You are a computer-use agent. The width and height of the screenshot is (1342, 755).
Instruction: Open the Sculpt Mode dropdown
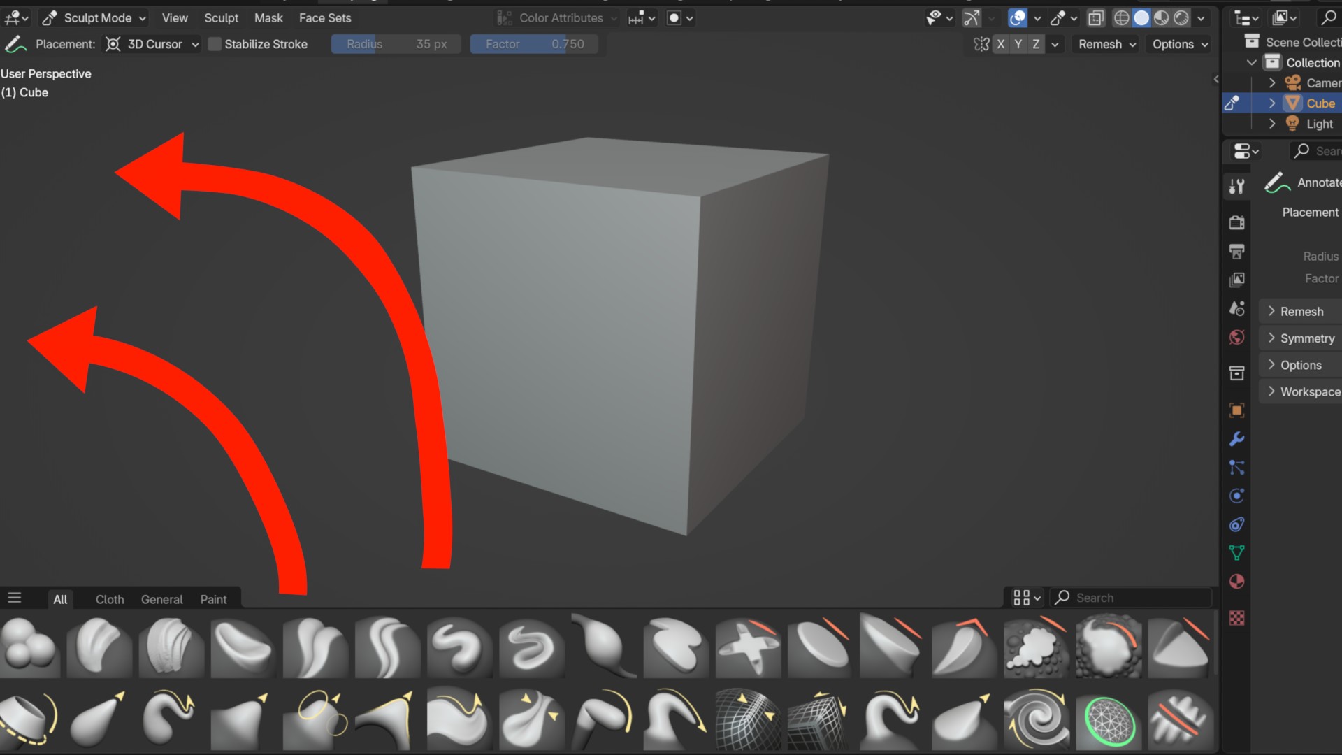pos(94,18)
